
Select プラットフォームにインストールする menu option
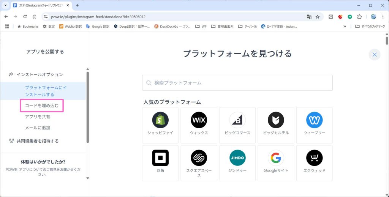(43, 91)
